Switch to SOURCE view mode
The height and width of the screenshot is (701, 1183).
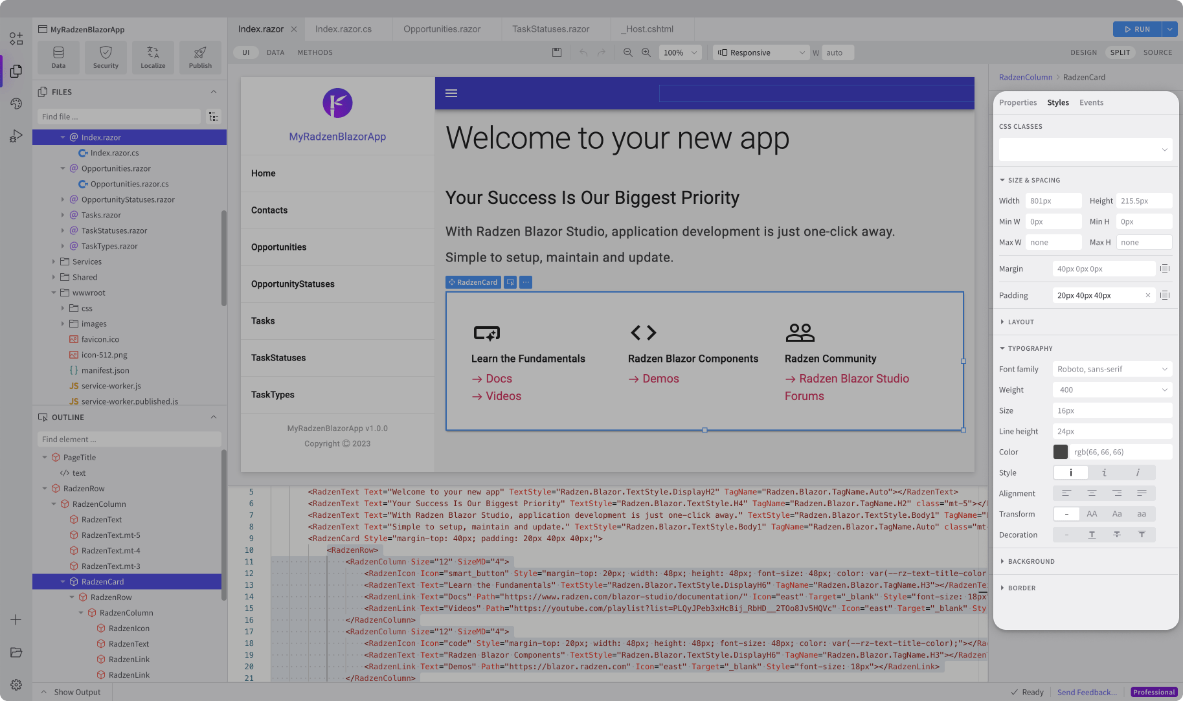[x=1158, y=52]
